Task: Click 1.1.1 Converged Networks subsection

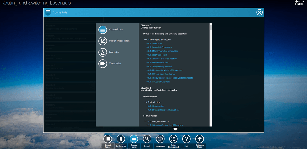Action: [x=157, y=121]
